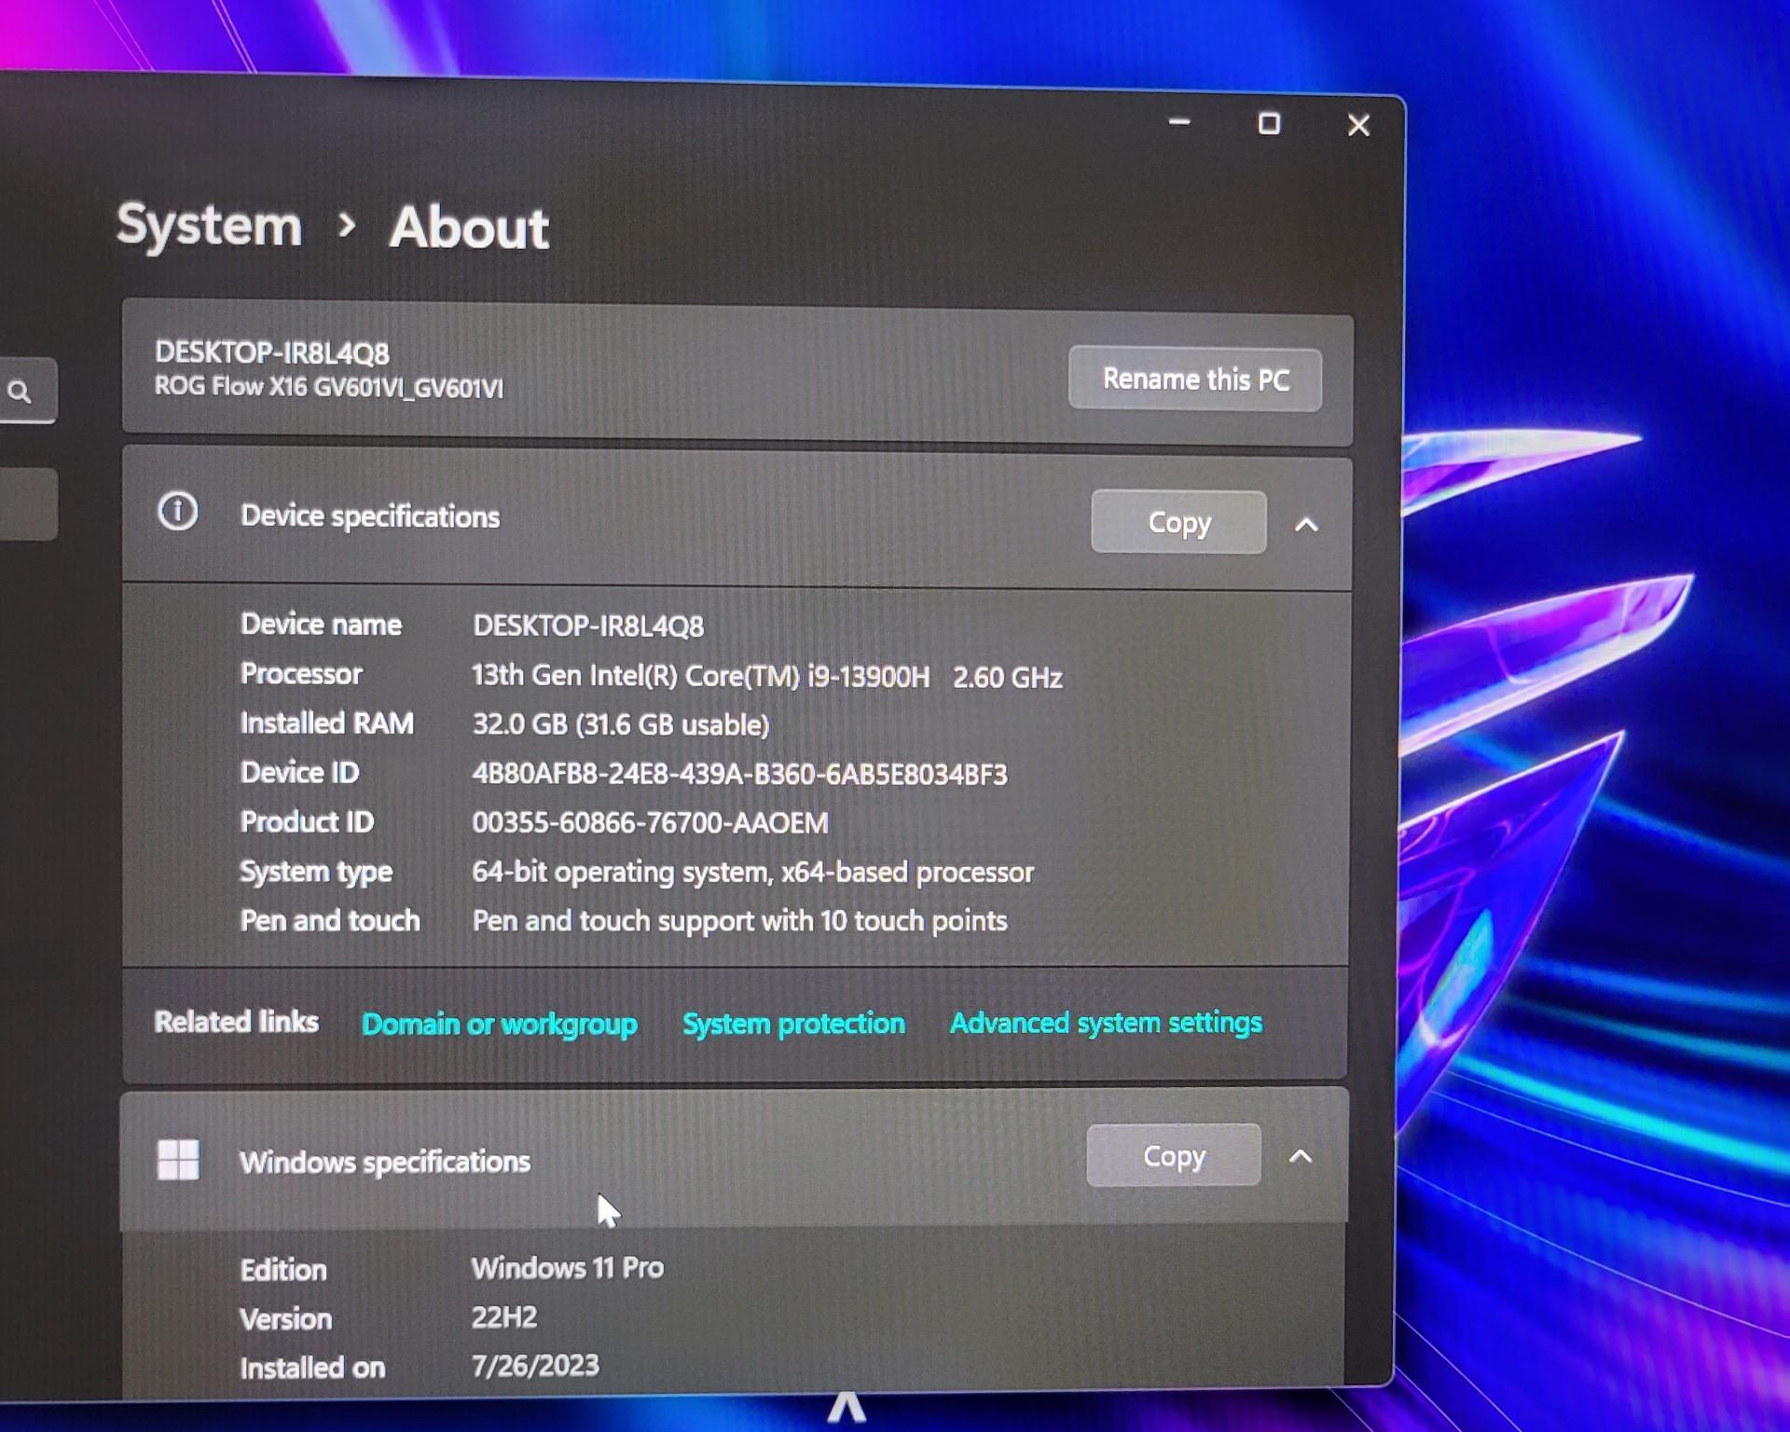Select the Device name value in specifications list
This screenshot has width=1790, height=1432.
coord(588,626)
